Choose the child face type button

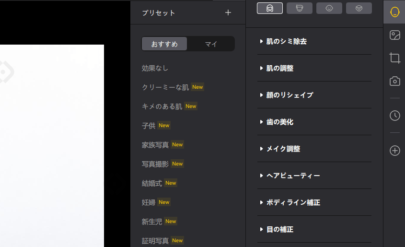pos(329,8)
